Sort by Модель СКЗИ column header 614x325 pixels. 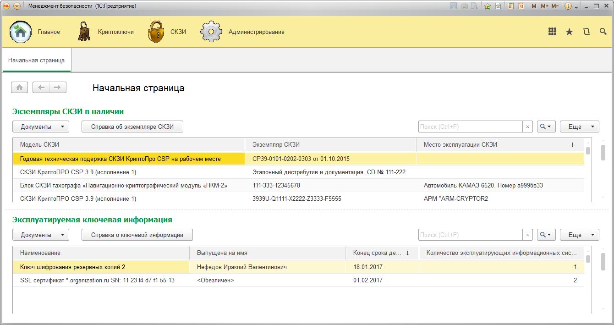point(129,144)
